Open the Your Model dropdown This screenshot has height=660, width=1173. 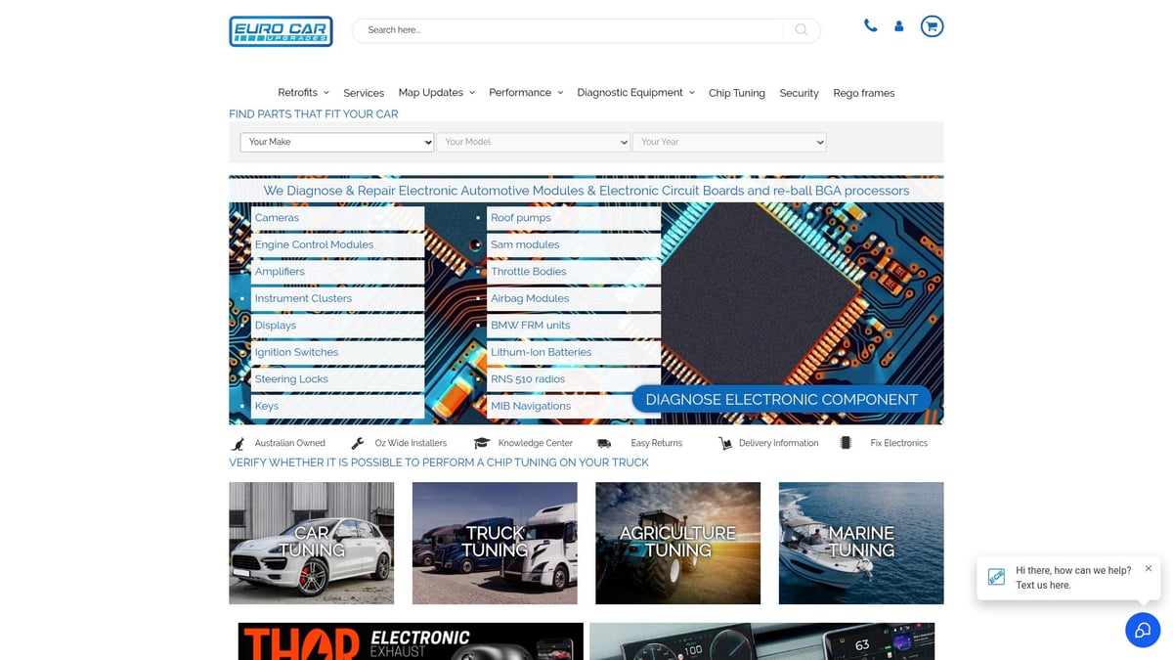point(533,142)
